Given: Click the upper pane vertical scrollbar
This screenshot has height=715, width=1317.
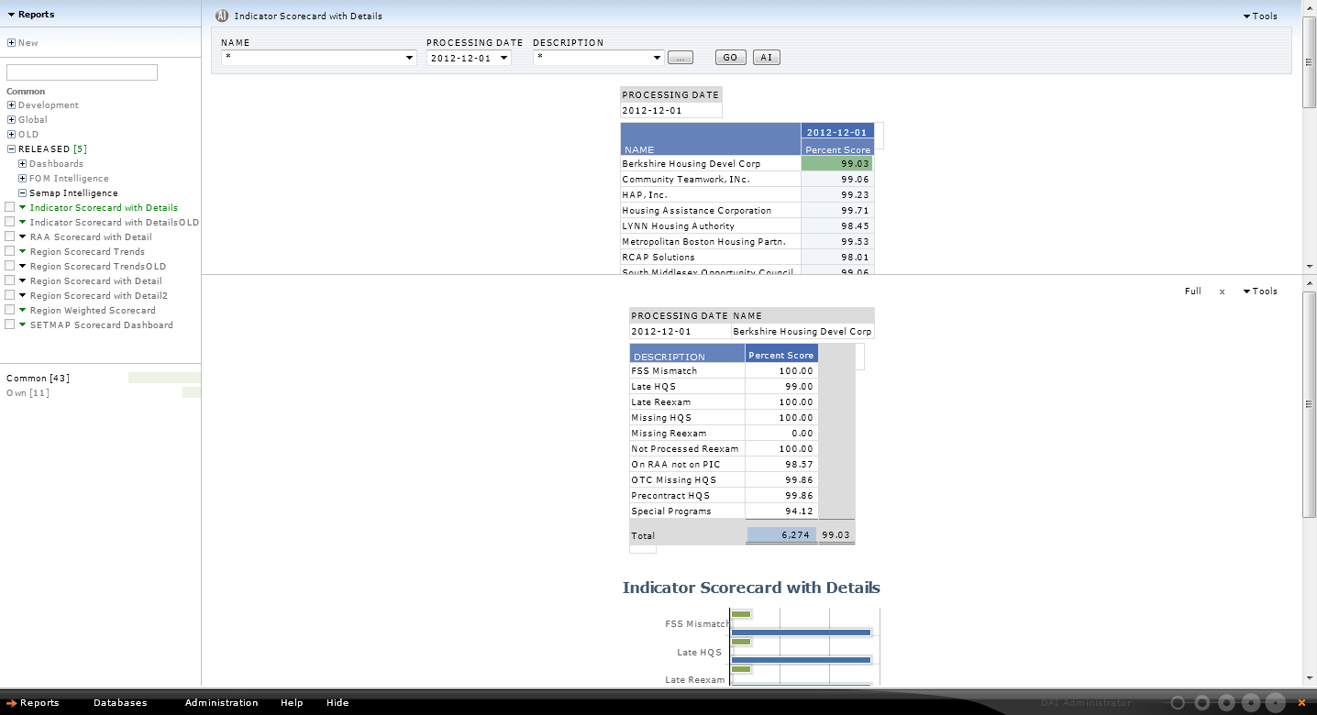Looking at the screenshot, I should [1309, 62].
